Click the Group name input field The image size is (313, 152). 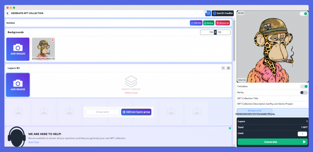pyautogui.click(x=102, y=112)
